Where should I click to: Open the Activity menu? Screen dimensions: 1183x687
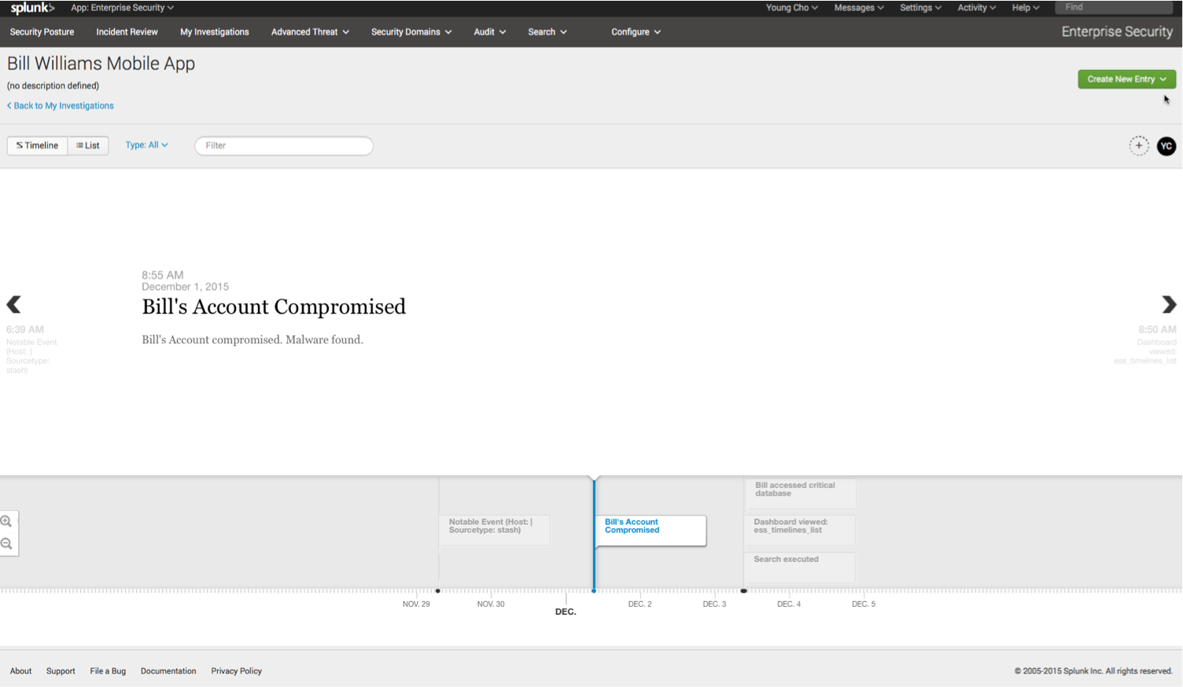[x=976, y=8]
